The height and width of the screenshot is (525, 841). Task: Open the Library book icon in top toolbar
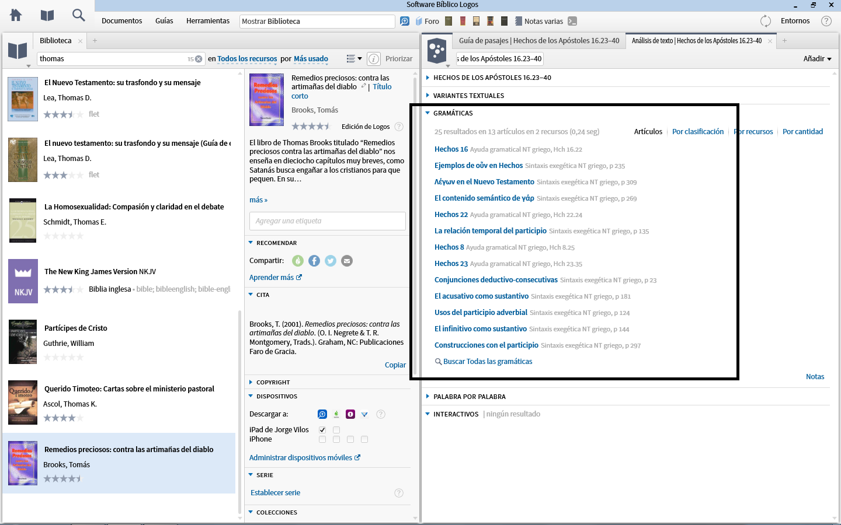pyautogui.click(x=47, y=15)
